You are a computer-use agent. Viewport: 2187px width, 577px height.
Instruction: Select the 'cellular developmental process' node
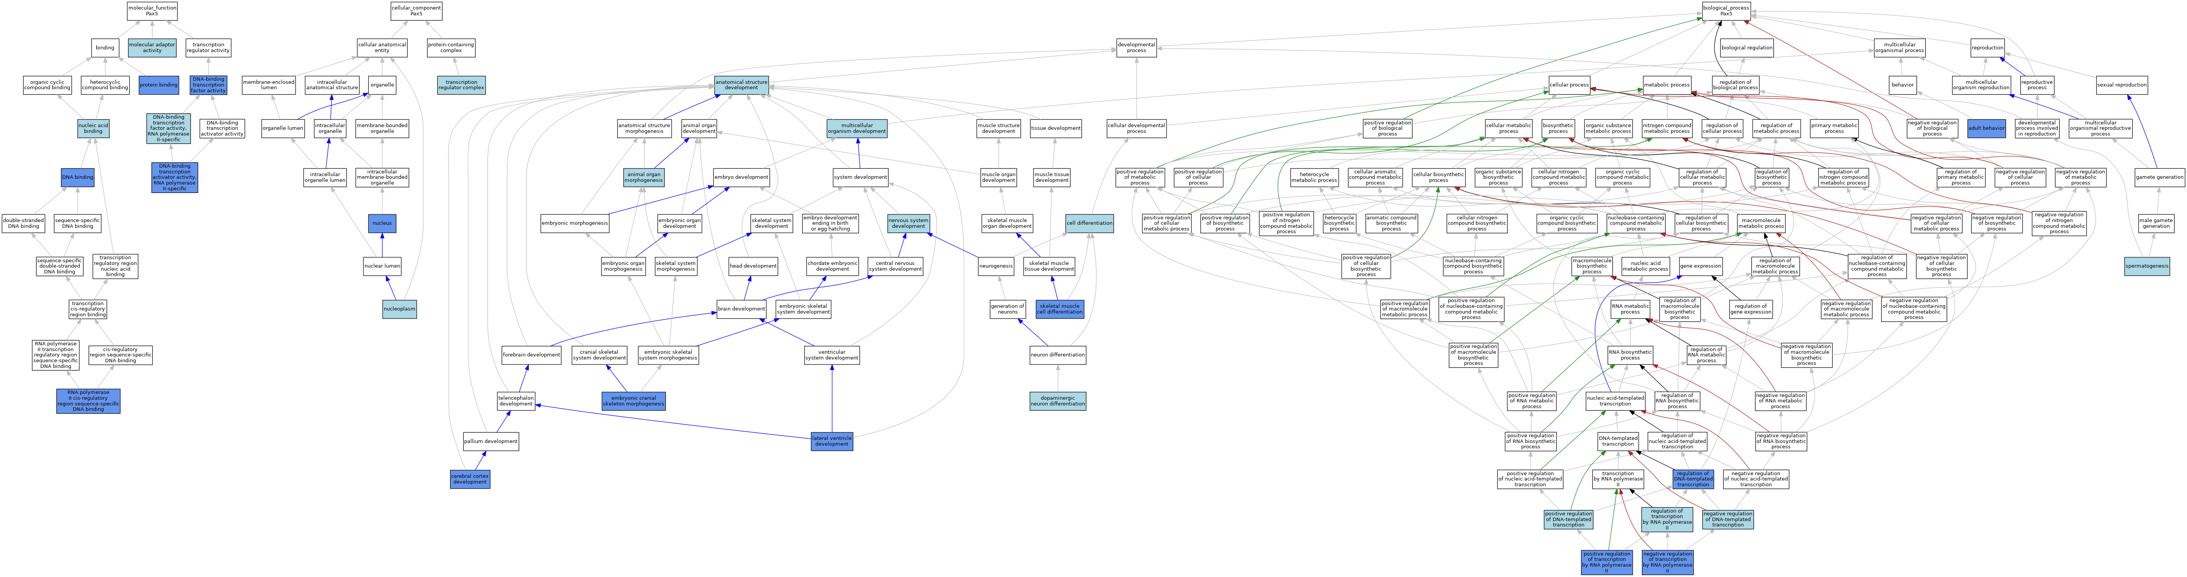[1136, 129]
